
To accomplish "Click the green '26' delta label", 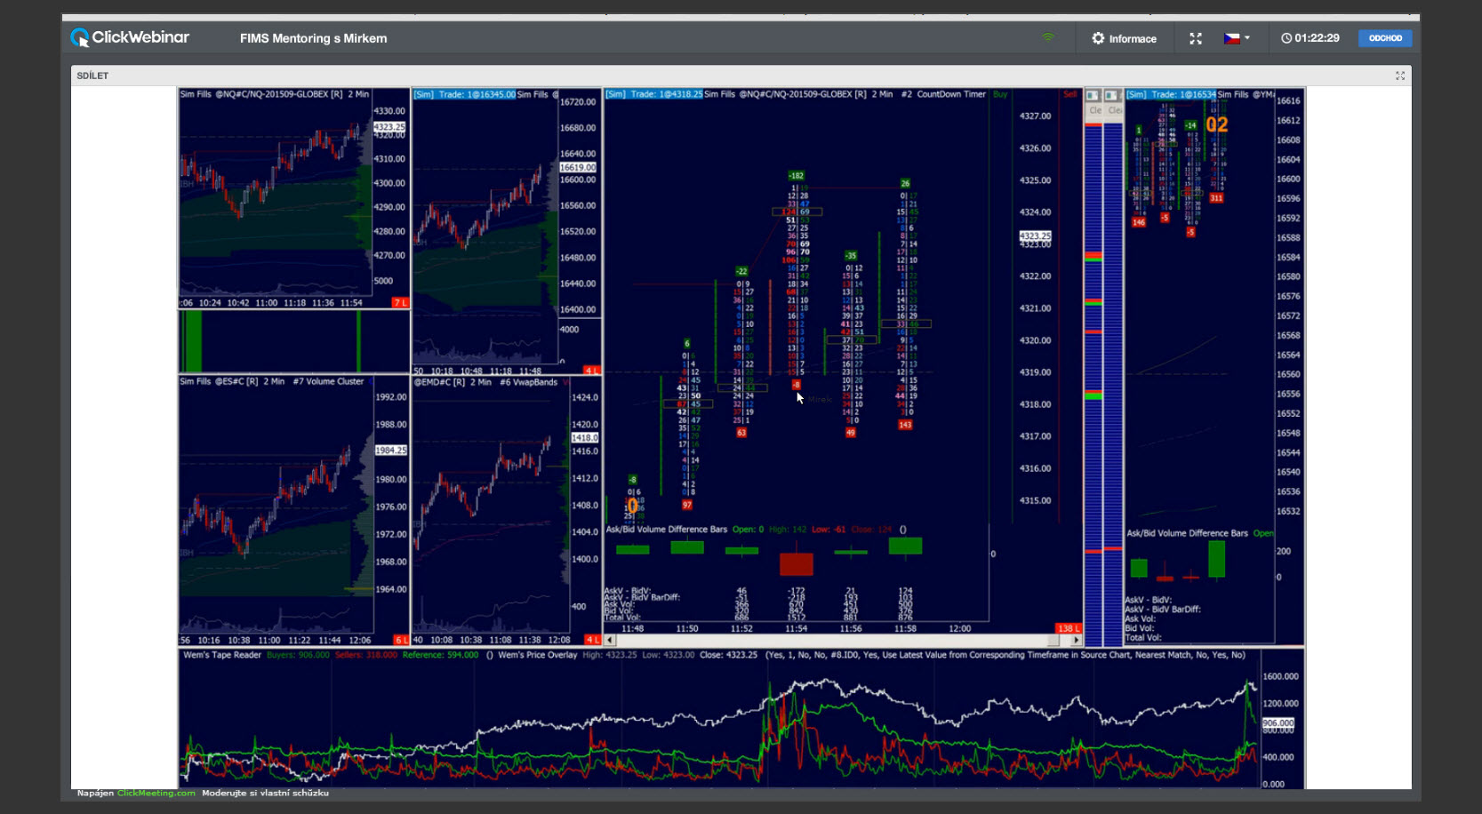I will point(905,184).
